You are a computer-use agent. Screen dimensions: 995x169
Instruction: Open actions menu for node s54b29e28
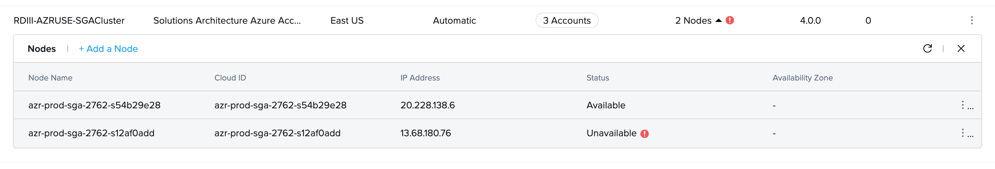[x=962, y=105]
